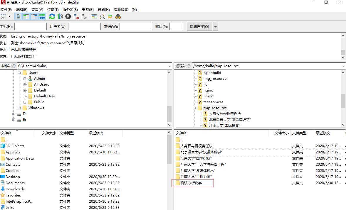The image size is (346, 210).
Task: Cancel the current operation
Action: [68, 16]
